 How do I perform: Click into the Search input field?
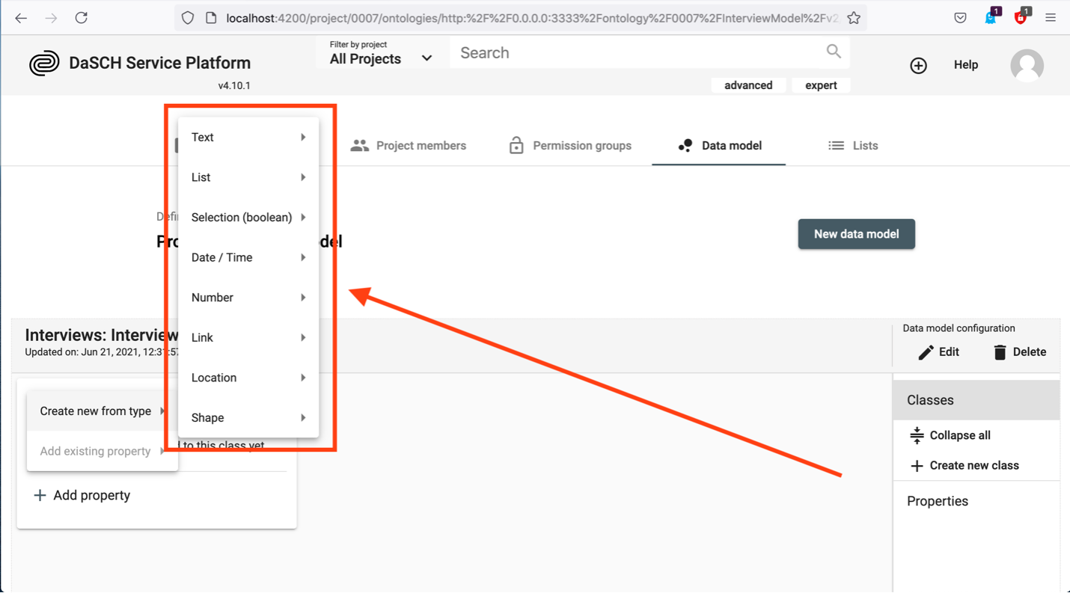click(x=636, y=53)
